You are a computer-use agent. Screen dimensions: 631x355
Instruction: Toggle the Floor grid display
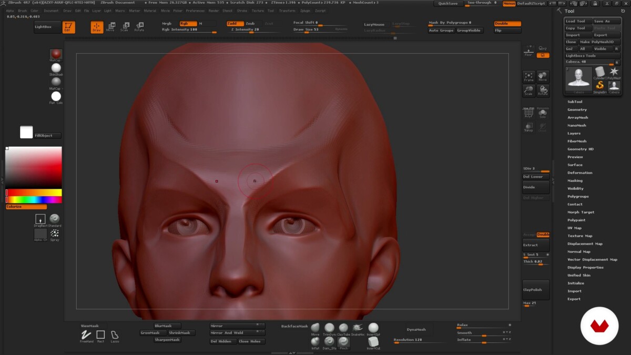coord(529,51)
